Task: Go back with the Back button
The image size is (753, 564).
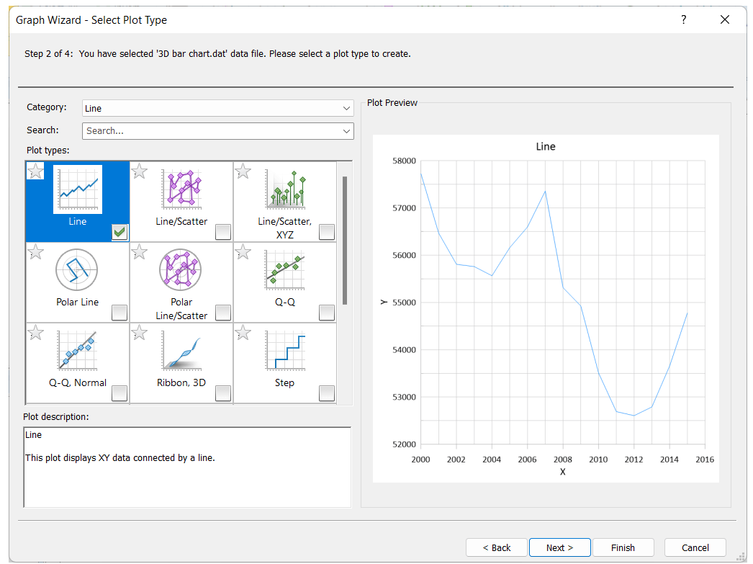Action: point(497,547)
